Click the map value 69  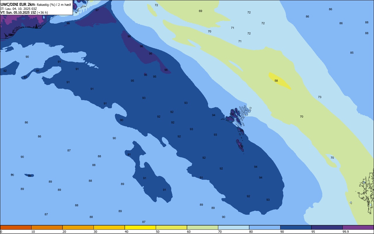[200, 11]
